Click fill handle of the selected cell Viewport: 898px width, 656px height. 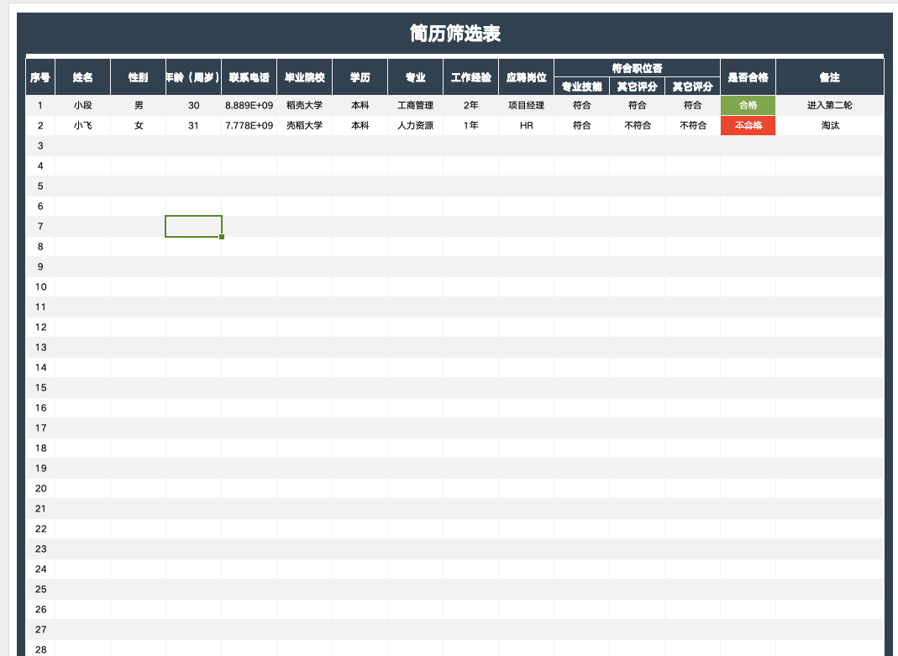222,236
